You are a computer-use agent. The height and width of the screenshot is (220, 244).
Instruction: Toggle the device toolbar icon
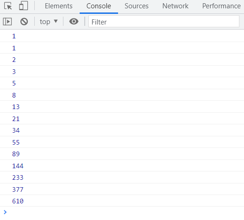click(24, 6)
